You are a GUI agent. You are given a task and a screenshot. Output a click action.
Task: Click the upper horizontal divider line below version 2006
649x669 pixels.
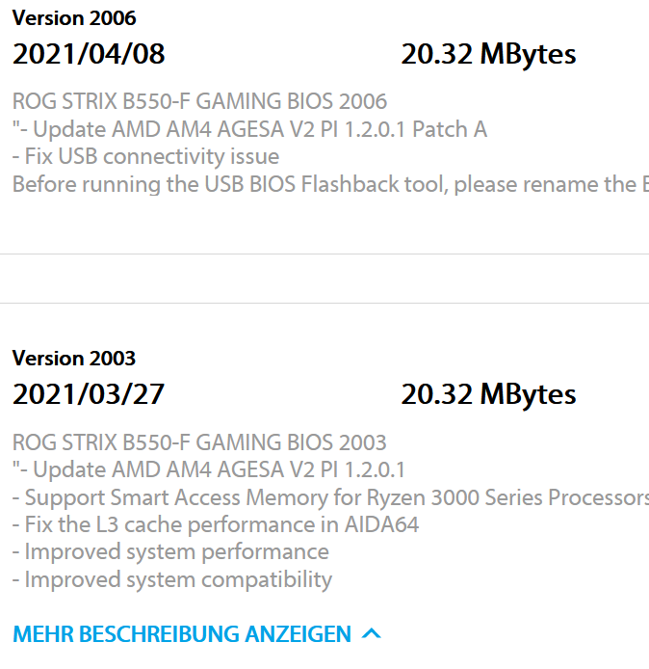[x=324, y=254]
